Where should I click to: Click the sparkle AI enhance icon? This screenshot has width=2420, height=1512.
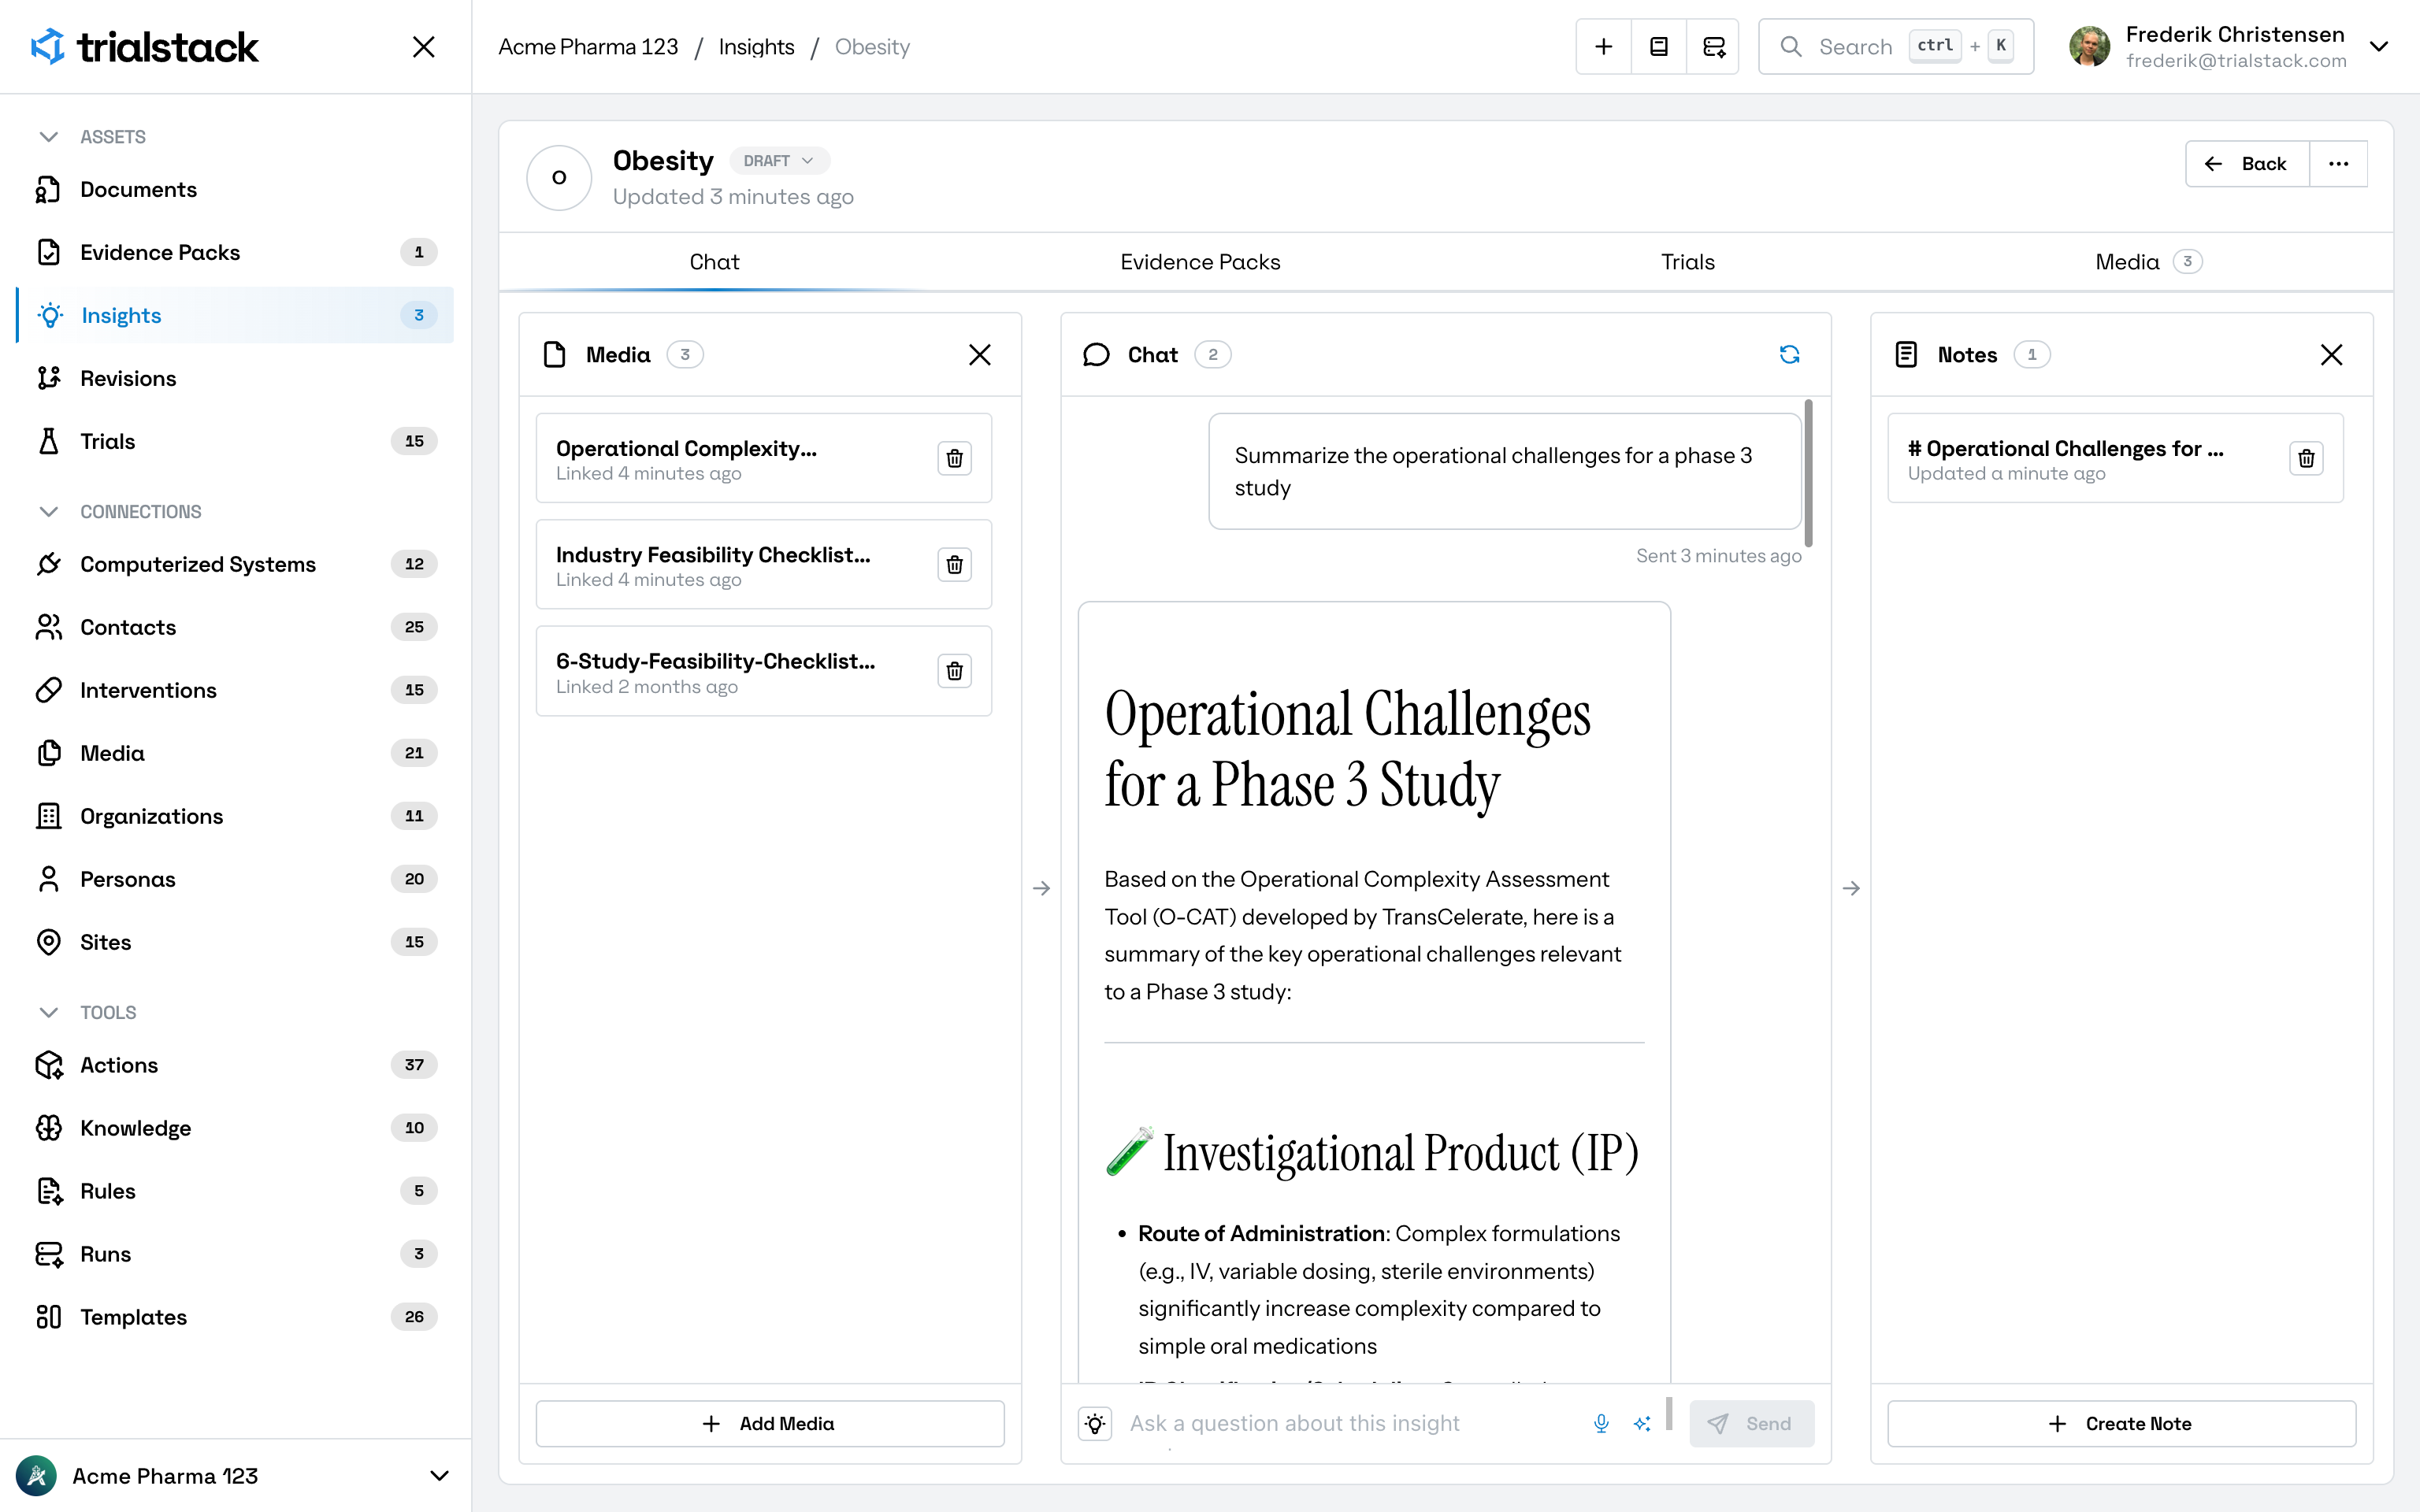point(1642,1423)
